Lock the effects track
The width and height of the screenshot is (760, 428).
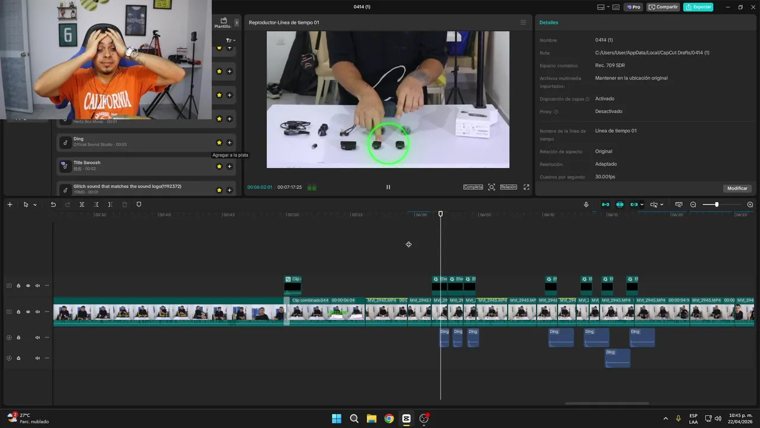18,286
